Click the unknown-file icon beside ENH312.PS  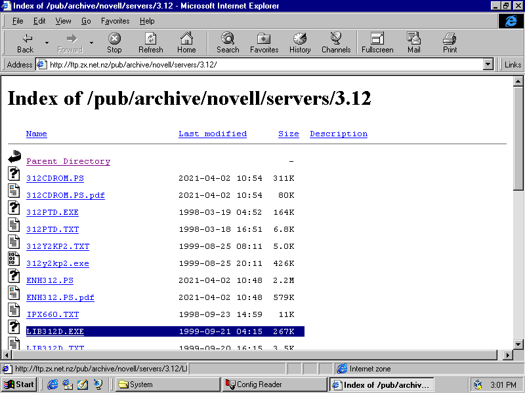(x=14, y=276)
